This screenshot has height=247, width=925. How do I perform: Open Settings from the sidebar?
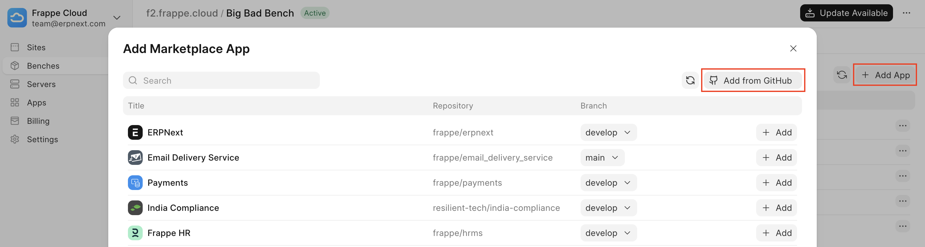coord(42,140)
